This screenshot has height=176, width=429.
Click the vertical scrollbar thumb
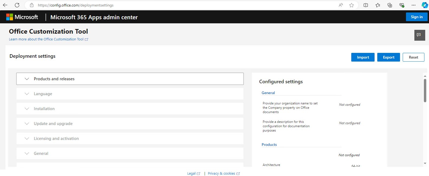pos(425,91)
